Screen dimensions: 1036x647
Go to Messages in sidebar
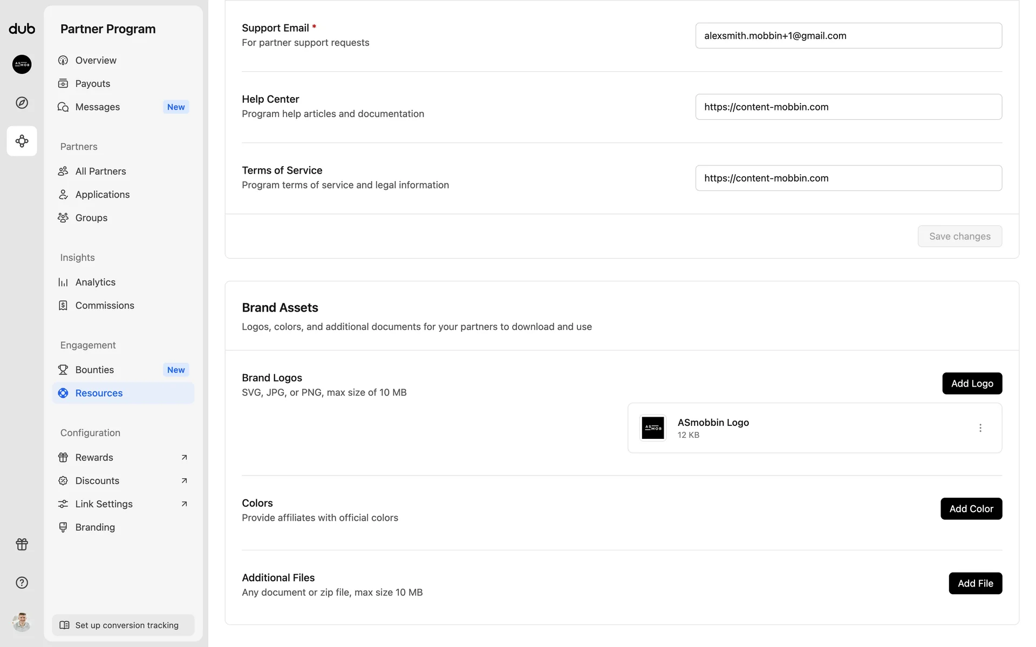(98, 107)
